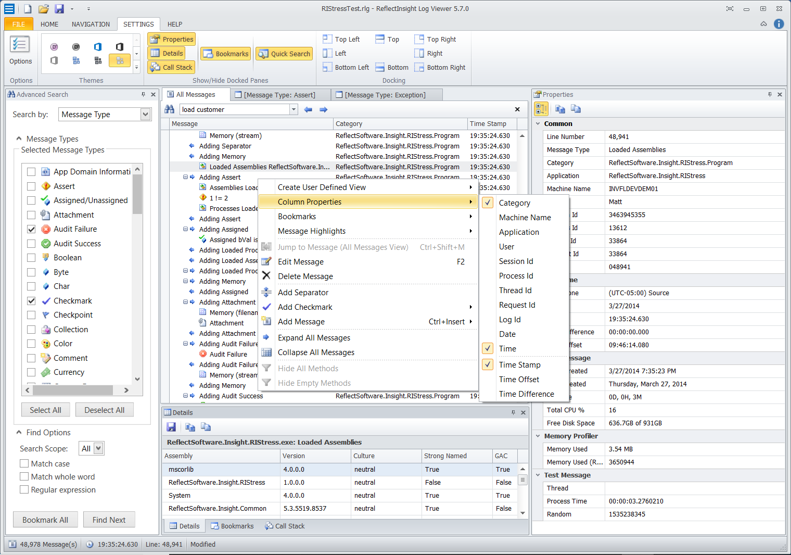791x555 pixels.
Task: Go to next search result arrow
Action: tap(324, 109)
